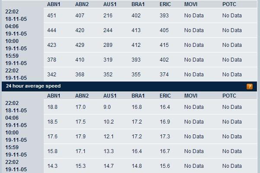
Task: Select the BRA1 value 393 distance cell
Action: tap(136, 60)
